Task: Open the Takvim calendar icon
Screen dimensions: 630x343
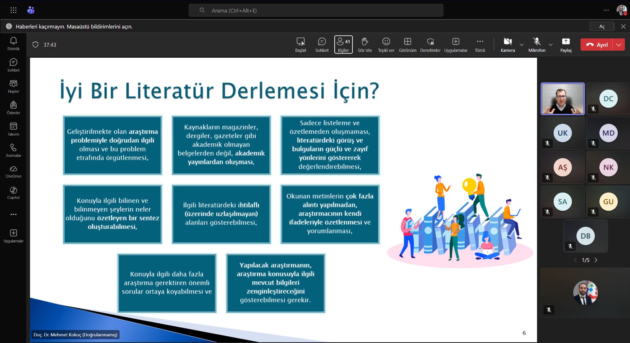Action: point(13,129)
